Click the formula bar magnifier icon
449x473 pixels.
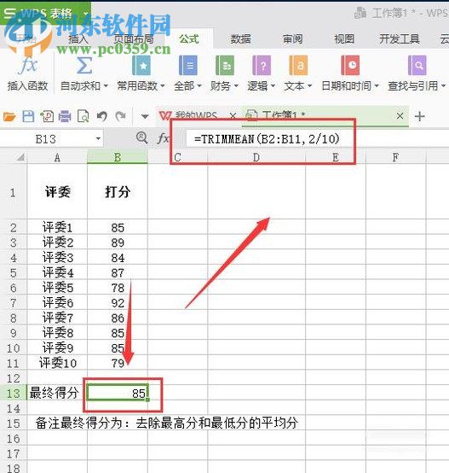coord(141,138)
